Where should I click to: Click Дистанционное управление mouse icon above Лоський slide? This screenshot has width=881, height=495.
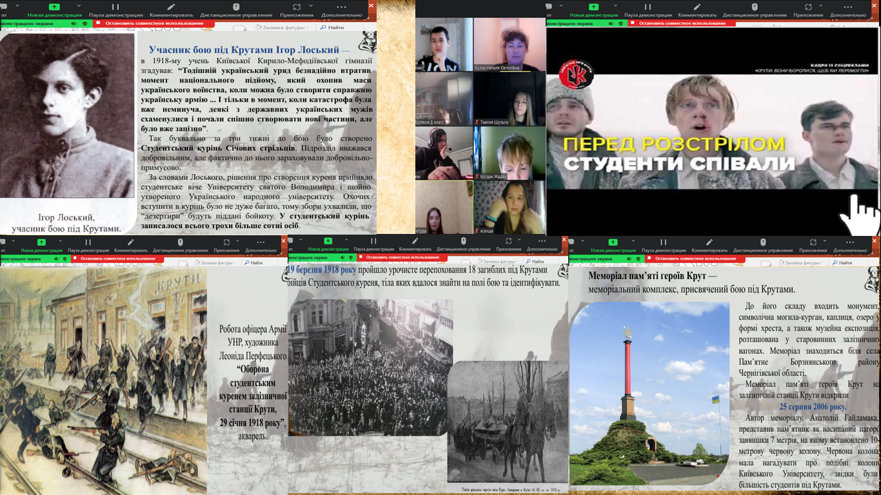(x=237, y=6)
